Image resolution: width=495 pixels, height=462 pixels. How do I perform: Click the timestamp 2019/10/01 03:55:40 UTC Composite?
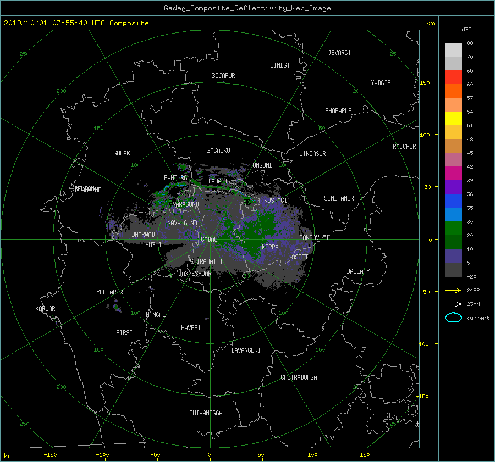click(x=76, y=23)
